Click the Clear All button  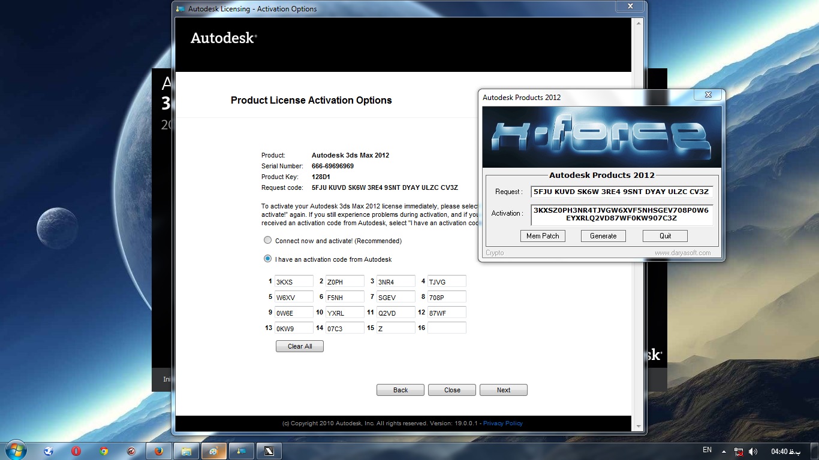[300, 346]
